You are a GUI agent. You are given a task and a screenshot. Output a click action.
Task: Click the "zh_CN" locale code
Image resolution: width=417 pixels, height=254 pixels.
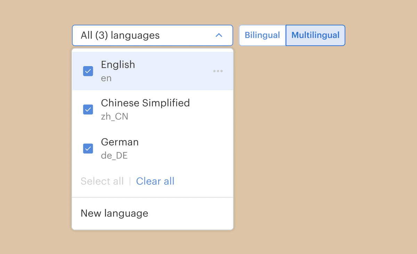click(114, 117)
